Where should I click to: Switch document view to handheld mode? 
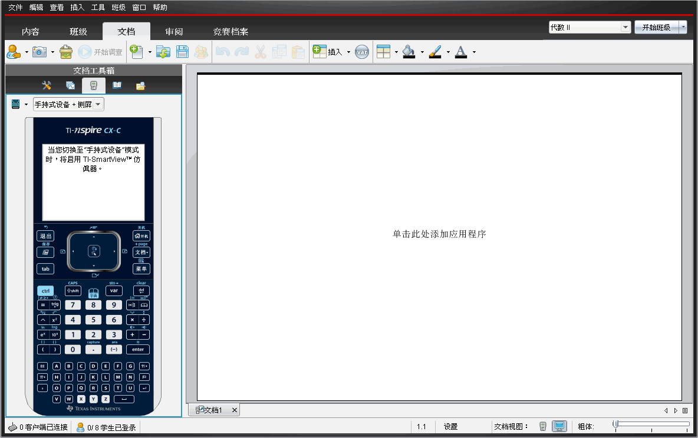[542, 426]
